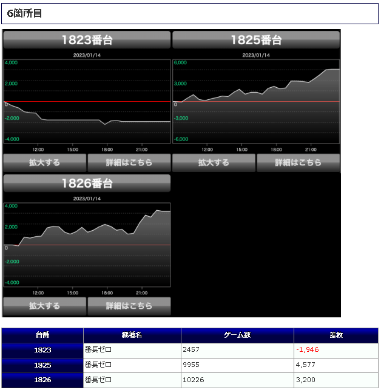This screenshot has height=390, width=381.
Task: Click the game count 9955
Action: click(191, 365)
